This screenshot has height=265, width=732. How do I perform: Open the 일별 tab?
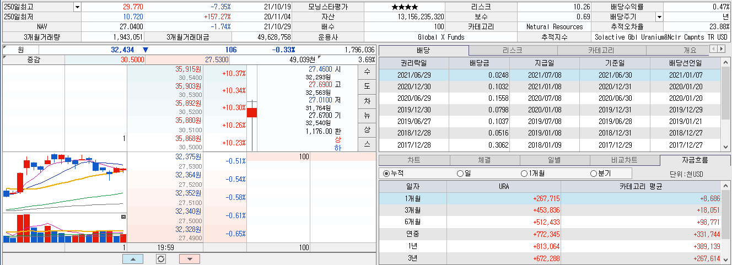[554, 160]
